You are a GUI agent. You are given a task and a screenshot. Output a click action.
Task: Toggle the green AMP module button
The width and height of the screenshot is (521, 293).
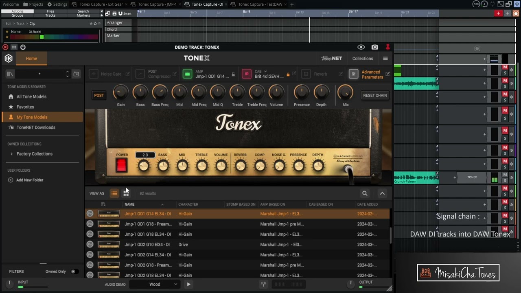(x=187, y=74)
